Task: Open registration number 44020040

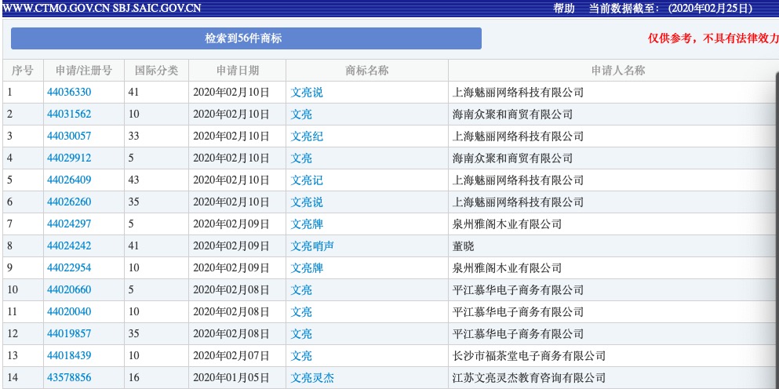Action: pyautogui.click(x=69, y=312)
